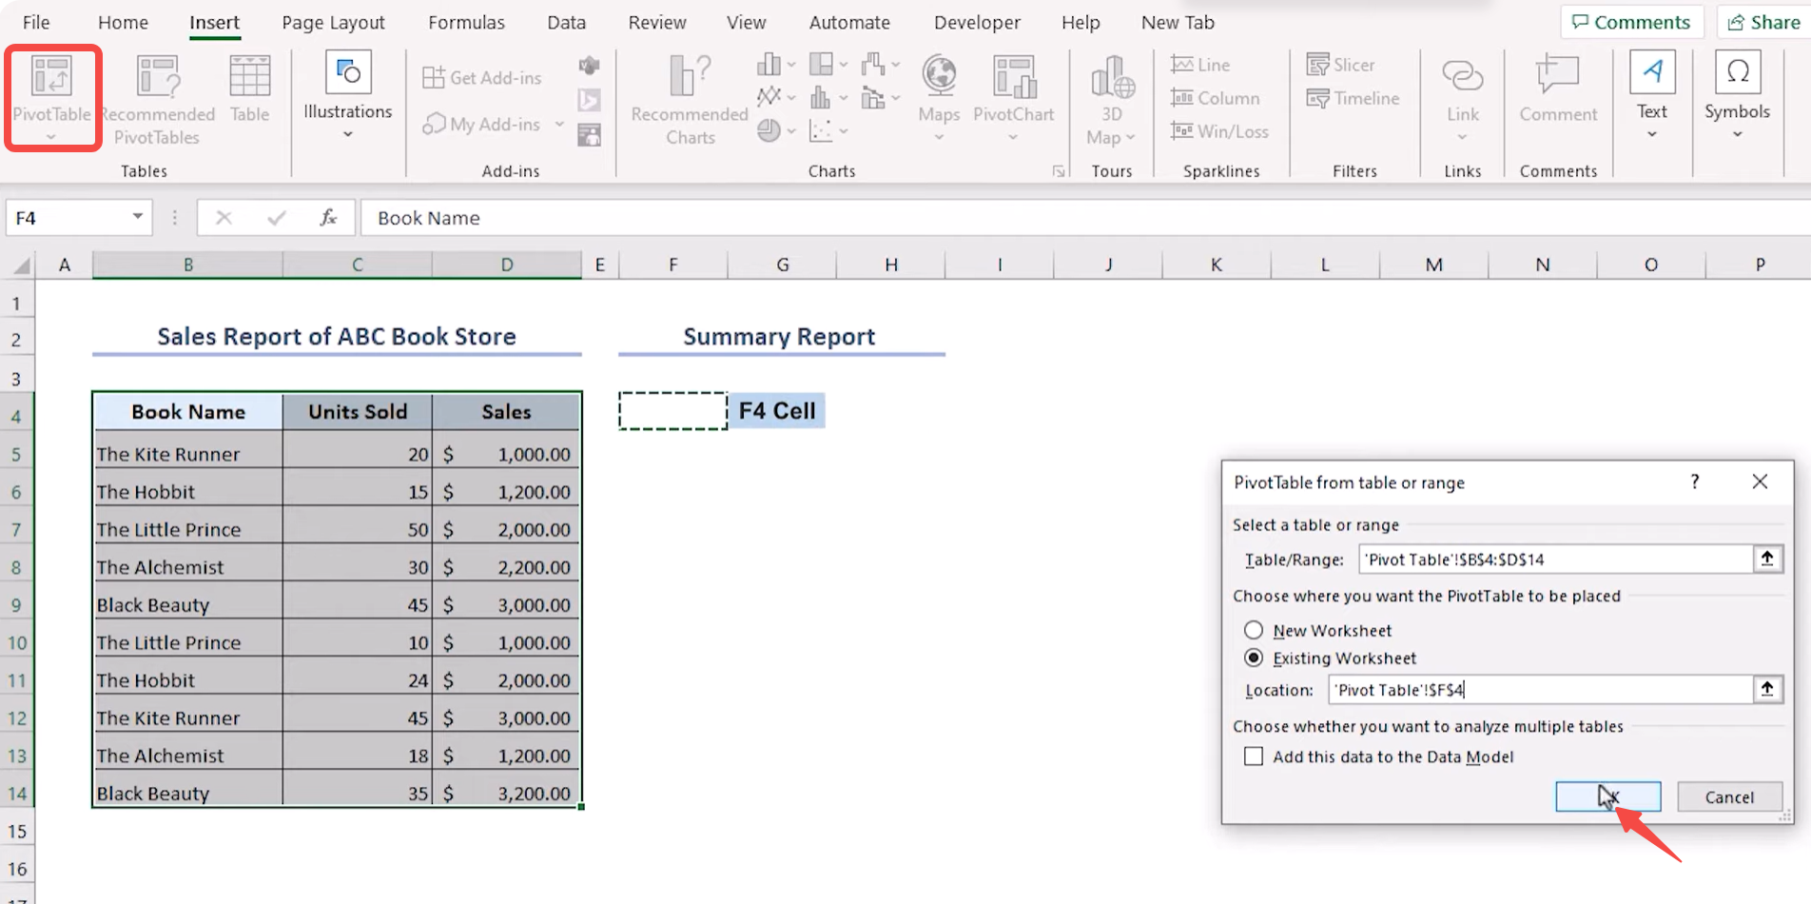1811x904 pixels.
Task: Expand the PivotChart dropdown
Action: pos(1013,137)
